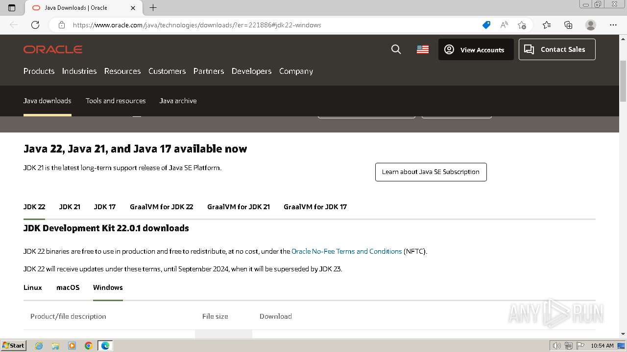Click the Oracle logo

click(53, 49)
